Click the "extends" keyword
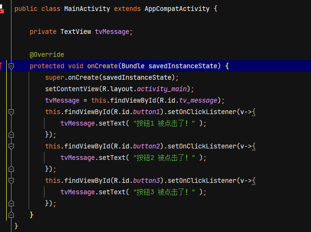 (x=127, y=9)
